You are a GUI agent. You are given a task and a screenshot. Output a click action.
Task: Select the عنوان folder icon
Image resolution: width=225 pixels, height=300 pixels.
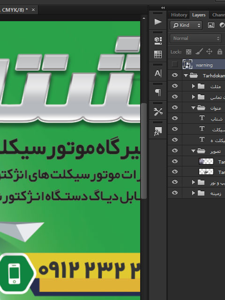tap(201, 108)
